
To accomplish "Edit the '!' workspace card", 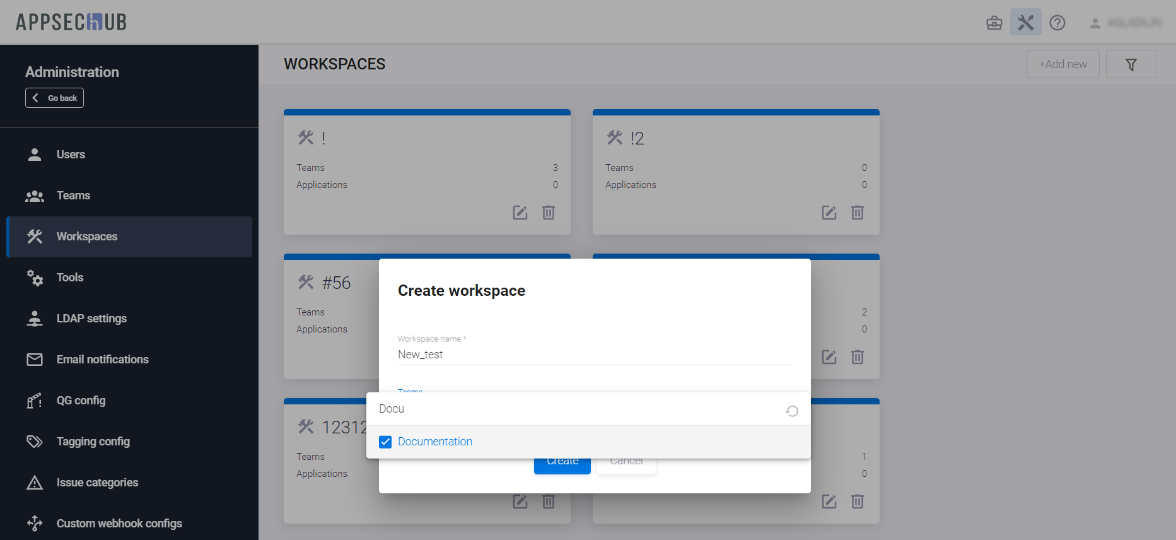I will point(520,213).
